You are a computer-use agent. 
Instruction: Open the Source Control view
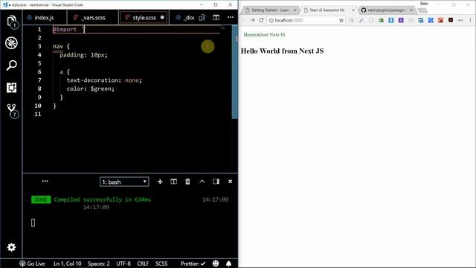(12, 110)
